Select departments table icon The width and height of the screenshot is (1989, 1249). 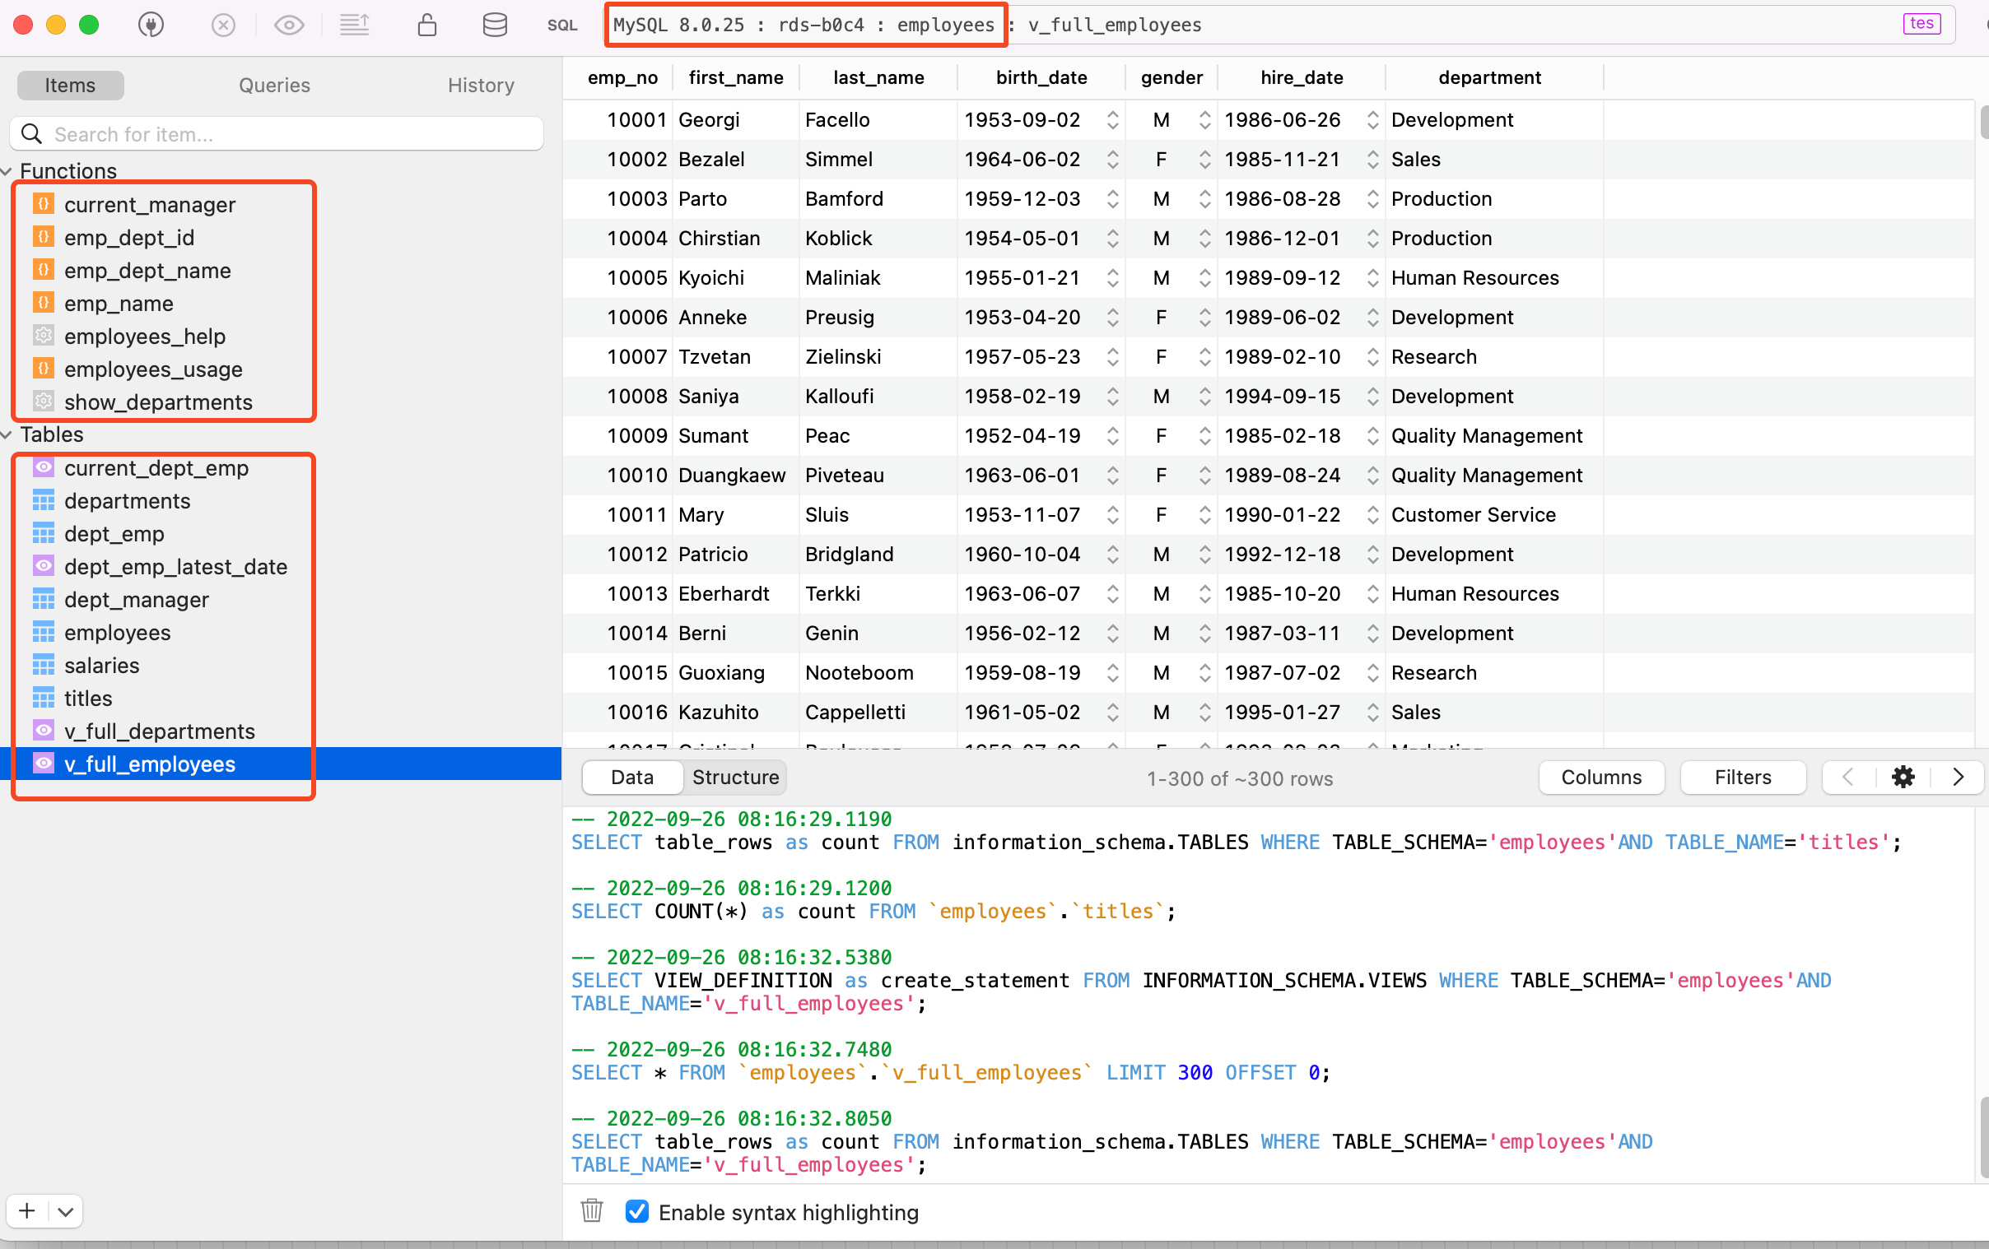point(43,500)
